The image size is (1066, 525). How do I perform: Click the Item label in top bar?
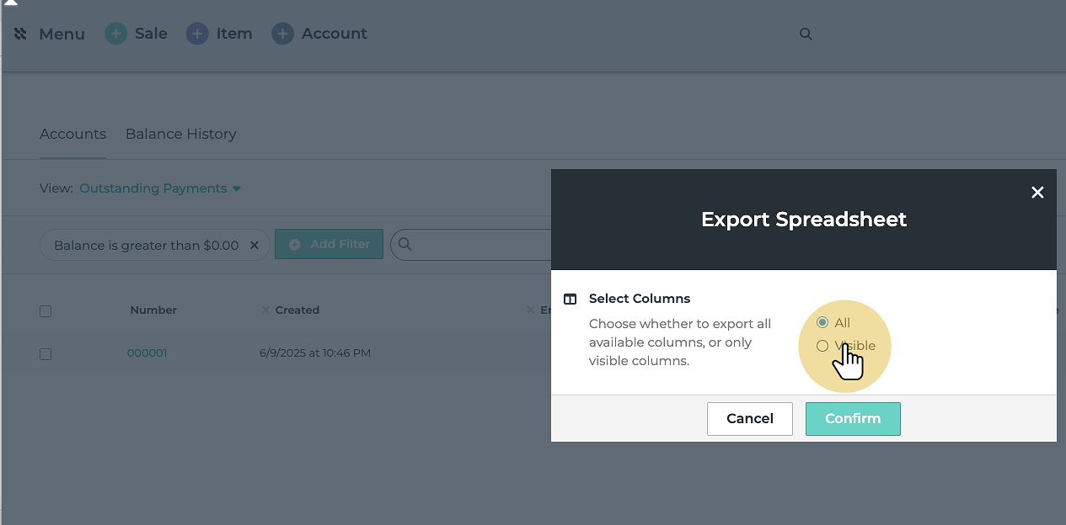pyautogui.click(x=234, y=34)
